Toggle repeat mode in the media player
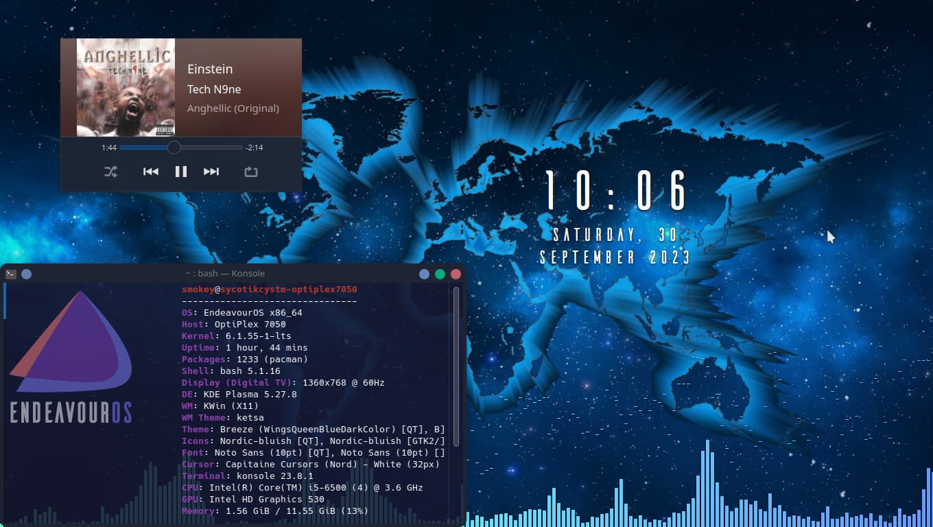Viewport: 933px width, 527px height. click(251, 172)
